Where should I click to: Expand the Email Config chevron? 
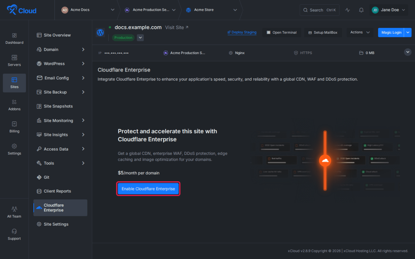pos(83,78)
